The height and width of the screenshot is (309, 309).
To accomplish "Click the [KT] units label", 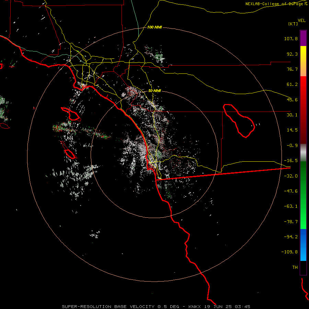I will (x=293, y=24).
